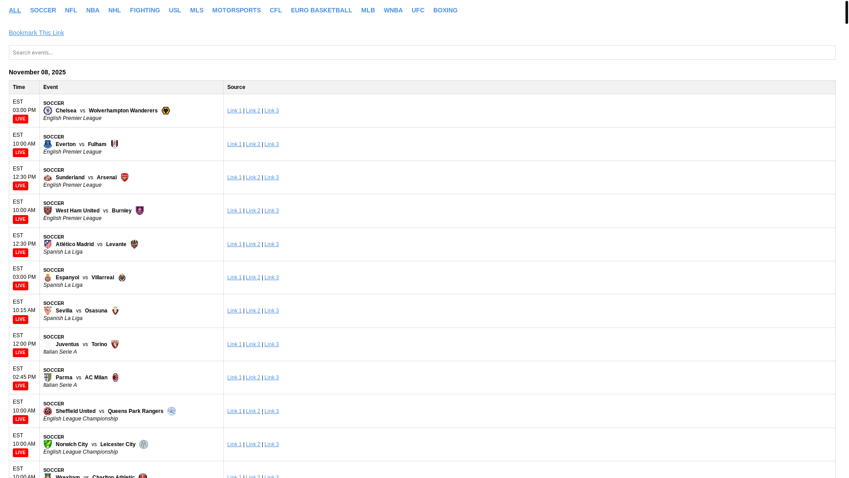This screenshot has width=849, height=478.
Task: Click the Event column header
Action: [x=131, y=87]
